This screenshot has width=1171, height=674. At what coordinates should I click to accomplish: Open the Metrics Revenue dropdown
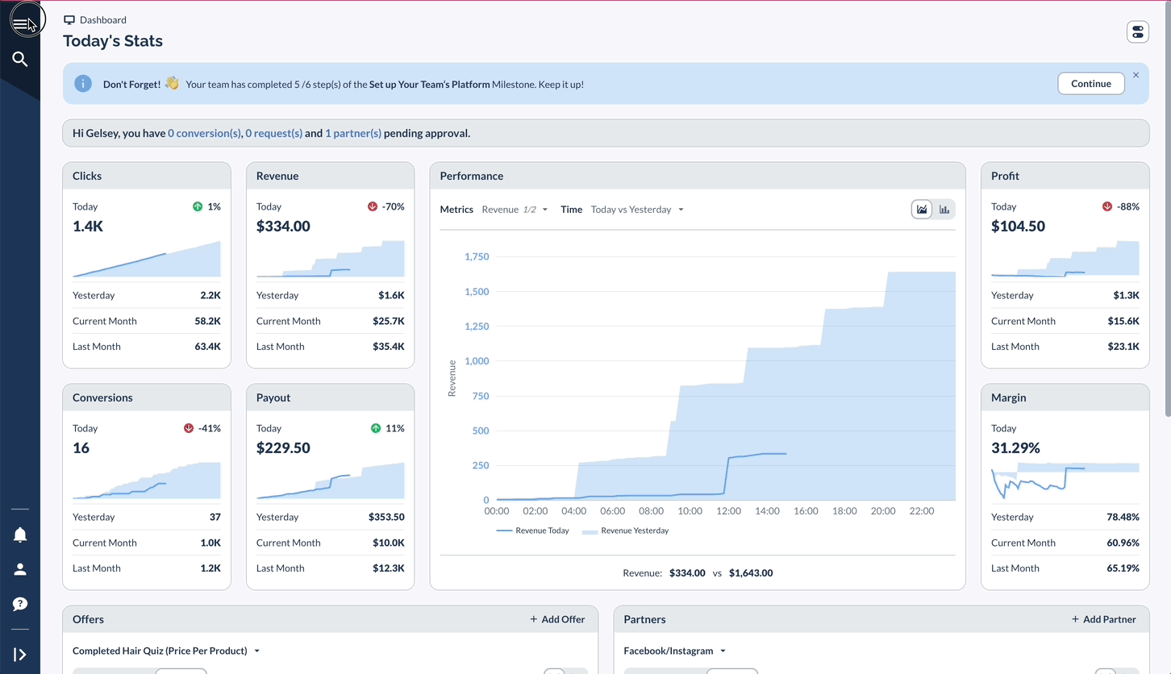pos(515,210)
